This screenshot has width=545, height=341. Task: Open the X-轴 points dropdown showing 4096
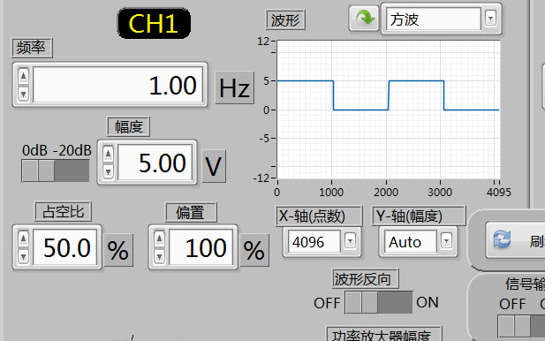coord(350,240)
